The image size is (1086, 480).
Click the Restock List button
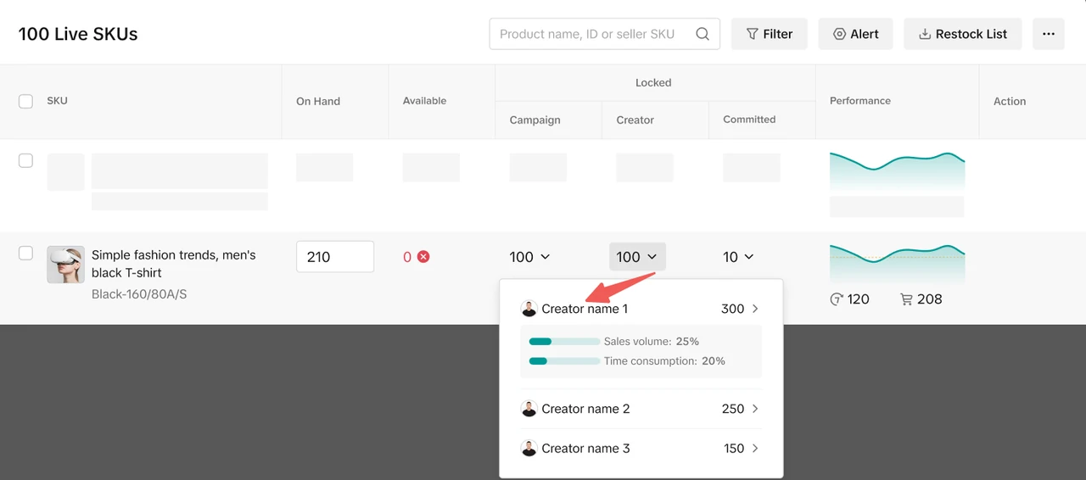(x=962, y=34)
